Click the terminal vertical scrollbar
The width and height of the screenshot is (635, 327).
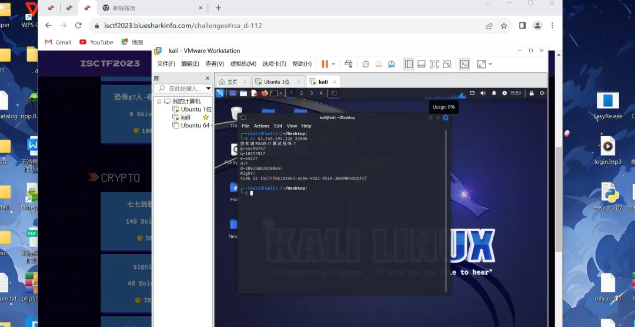pos(446,210)
